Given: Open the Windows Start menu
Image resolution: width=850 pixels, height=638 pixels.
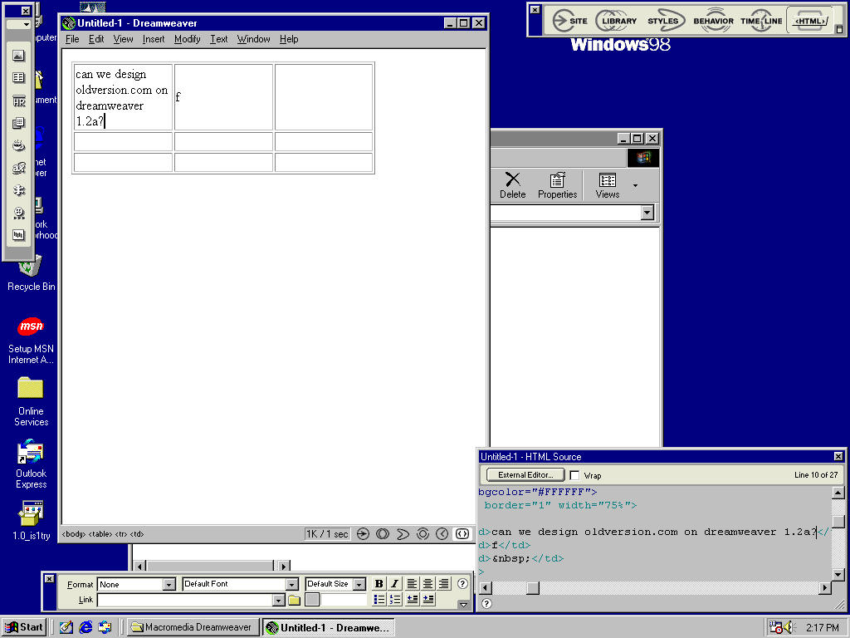Looking at the screenshot, I should 24,627.
